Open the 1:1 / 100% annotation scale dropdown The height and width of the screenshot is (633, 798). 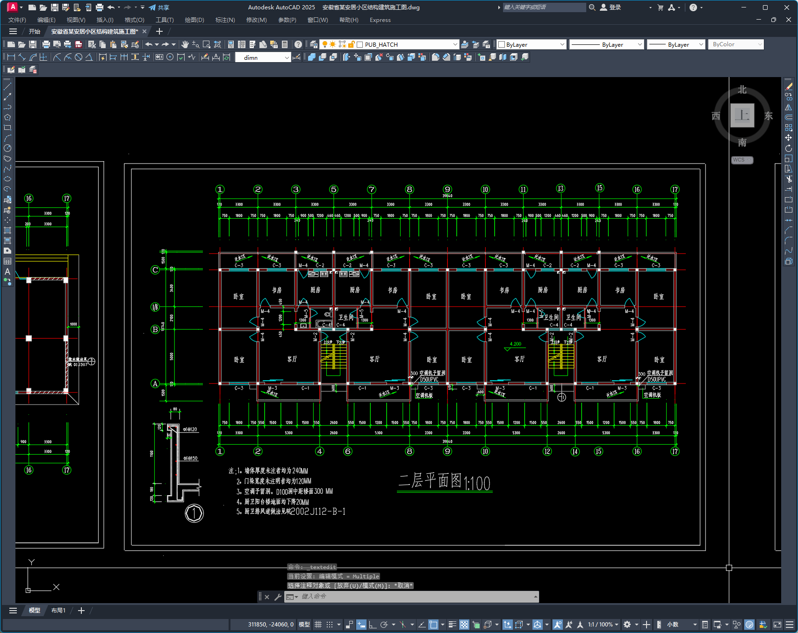tap(603, 625)
